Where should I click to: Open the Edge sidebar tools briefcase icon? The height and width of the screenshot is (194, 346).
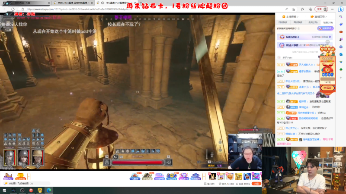tap(341, 31)
